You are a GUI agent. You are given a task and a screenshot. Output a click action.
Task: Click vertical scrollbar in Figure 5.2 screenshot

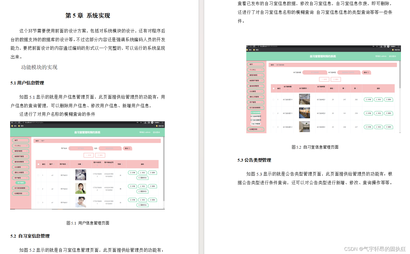pos(400,74)
